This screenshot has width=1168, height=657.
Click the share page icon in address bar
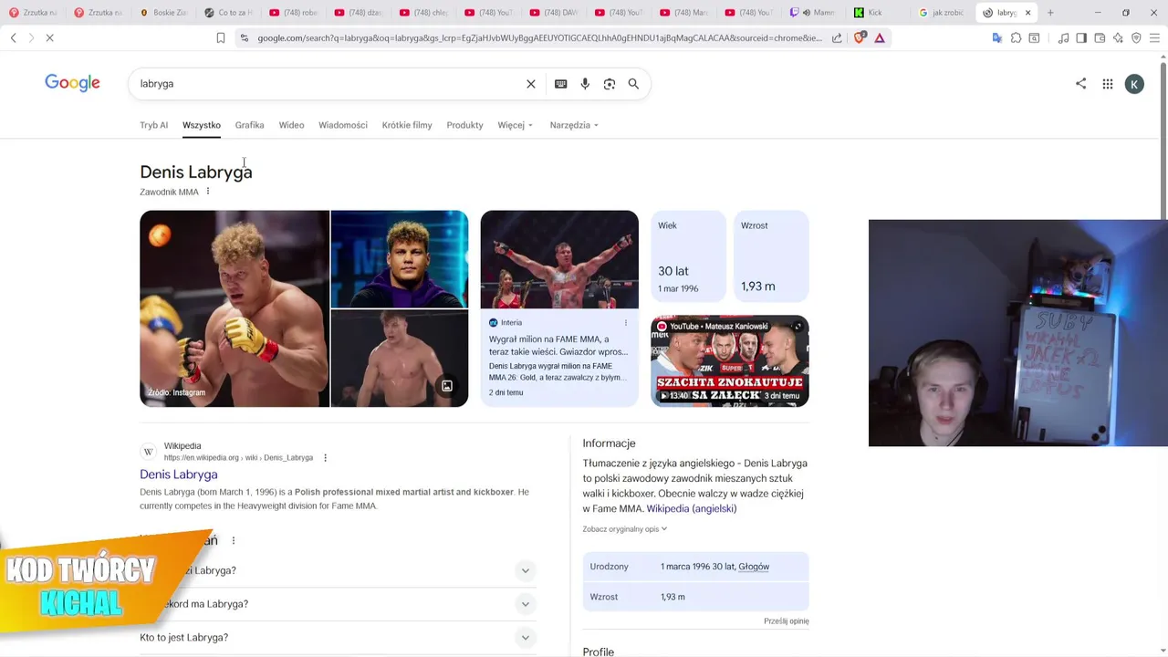tap(837, 37)
